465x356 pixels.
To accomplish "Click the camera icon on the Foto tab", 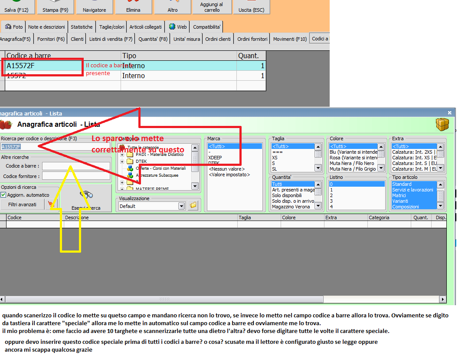I will click(x=8, y=27).
